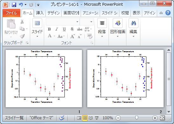Switch to Reading view icon
The width and height of the screenshot is (174, 124).
coord(91,118)
